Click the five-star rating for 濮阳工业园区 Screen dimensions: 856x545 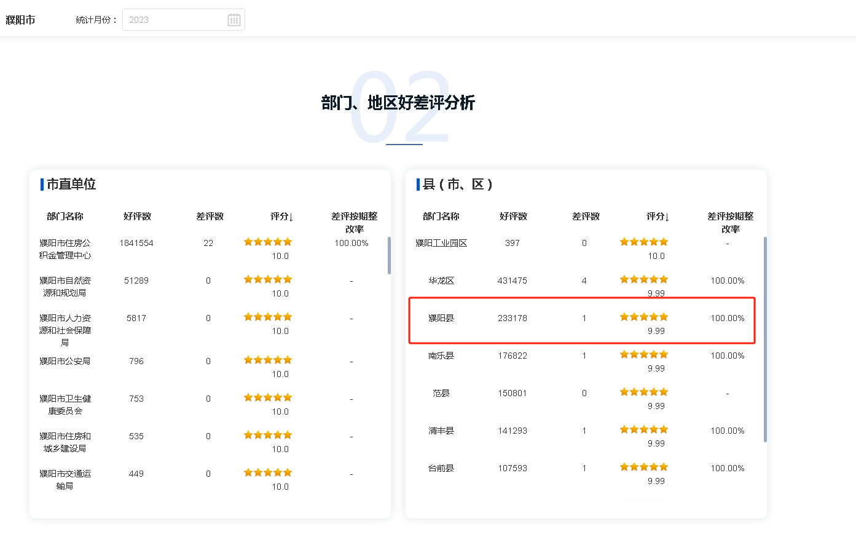(x=644, y=242)
